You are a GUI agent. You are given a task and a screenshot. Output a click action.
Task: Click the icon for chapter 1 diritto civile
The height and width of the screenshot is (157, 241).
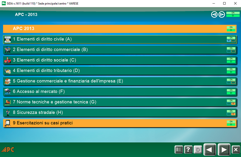(8, 39)
